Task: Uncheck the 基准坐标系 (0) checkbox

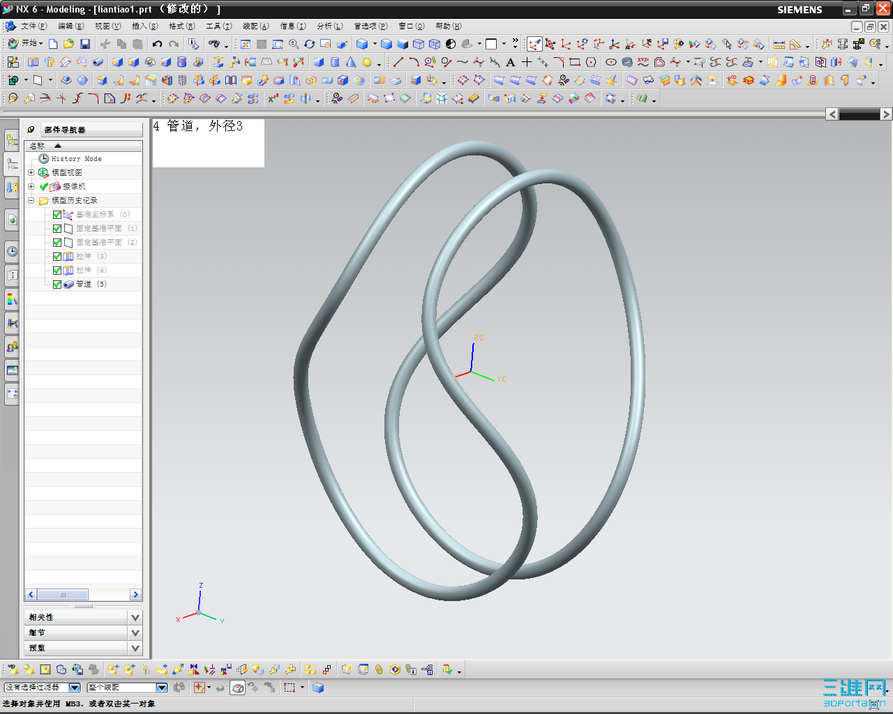Action: pyautogui.click(x=57, y=215)
